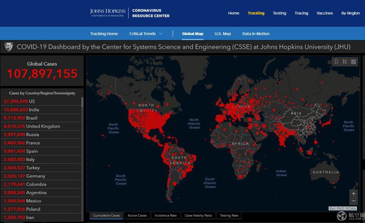
Task: Select the Colombia row in the list
Action: (x=41, y=184)
